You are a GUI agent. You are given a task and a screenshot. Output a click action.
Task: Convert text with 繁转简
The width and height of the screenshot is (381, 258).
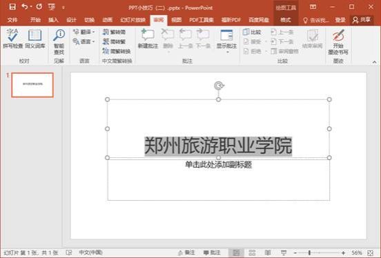pos(114,32)
